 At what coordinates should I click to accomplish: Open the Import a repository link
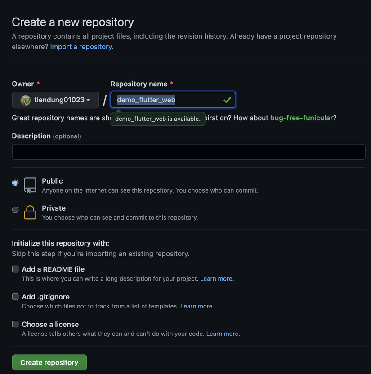coord(81,47)
